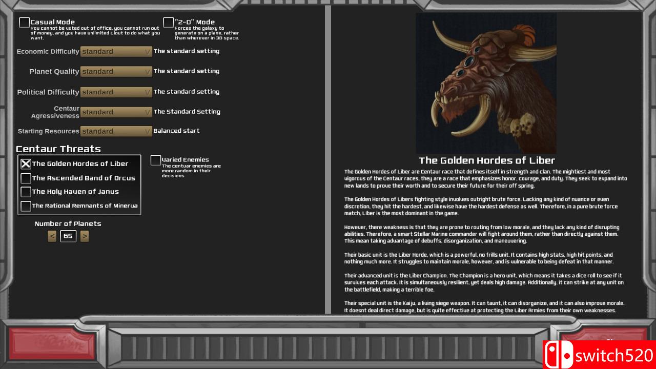Click The Rational Remnants of Minerva label
Screen dimensions: 656x369
pyautogui.click(x=85, y=206)
